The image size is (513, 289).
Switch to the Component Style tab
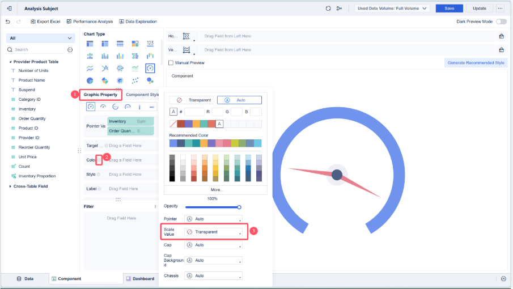[142, 95]
